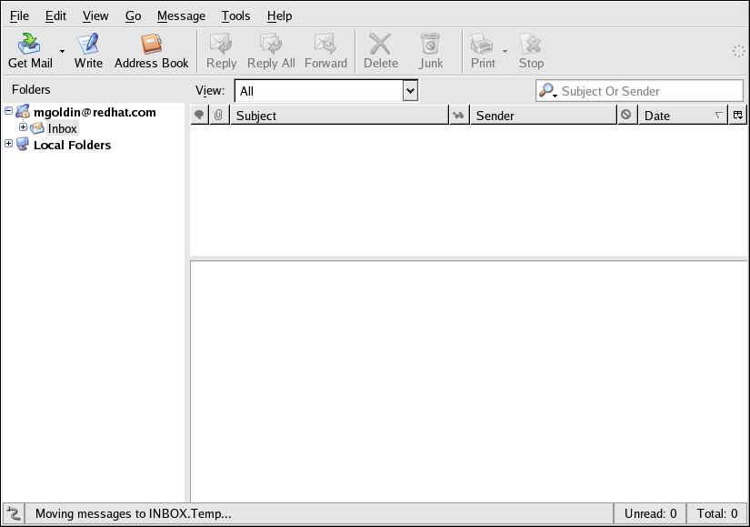
Task: Sort by the junk status column
Action: point(626,116)
